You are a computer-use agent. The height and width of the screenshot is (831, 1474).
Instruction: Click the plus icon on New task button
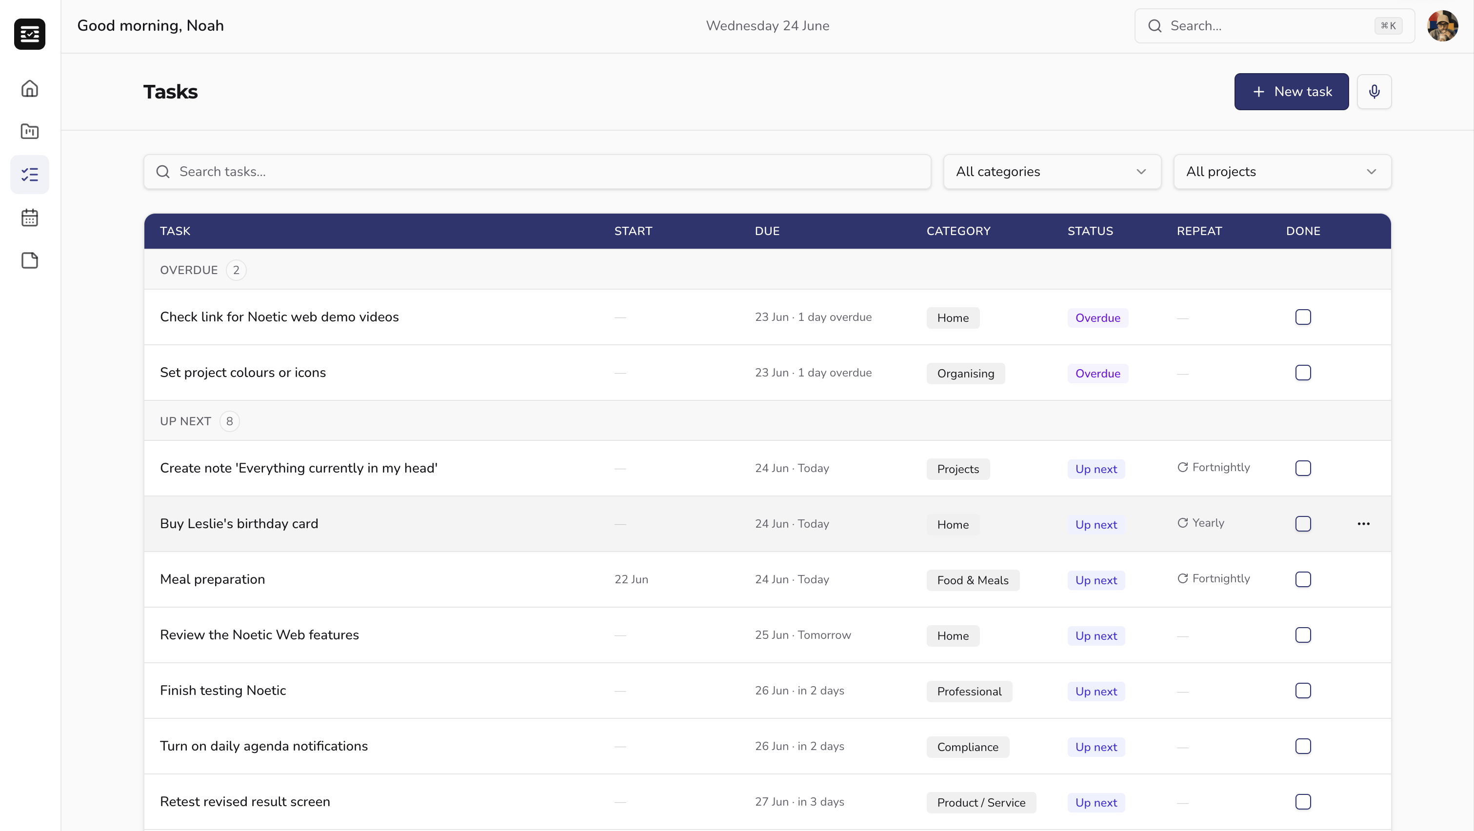pos(1259,92)
